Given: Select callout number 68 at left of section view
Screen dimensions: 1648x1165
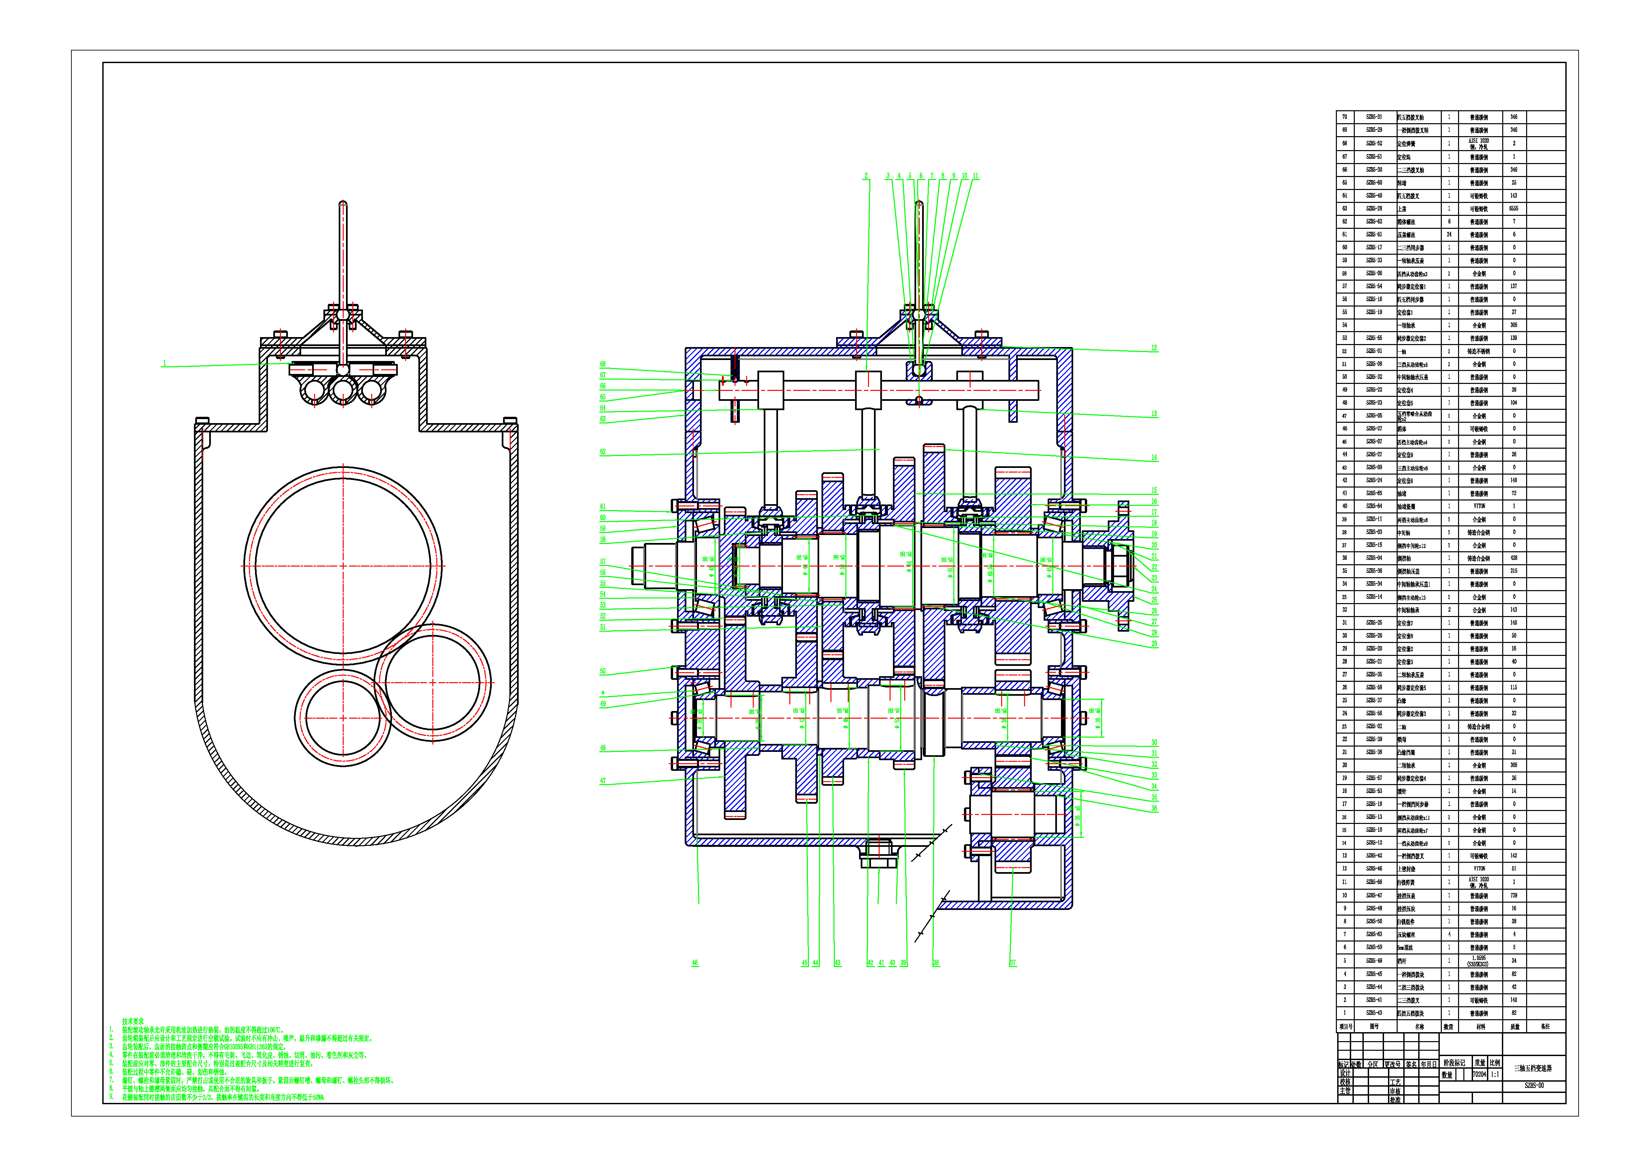Looking at the screenshot, I should point(603,365).
